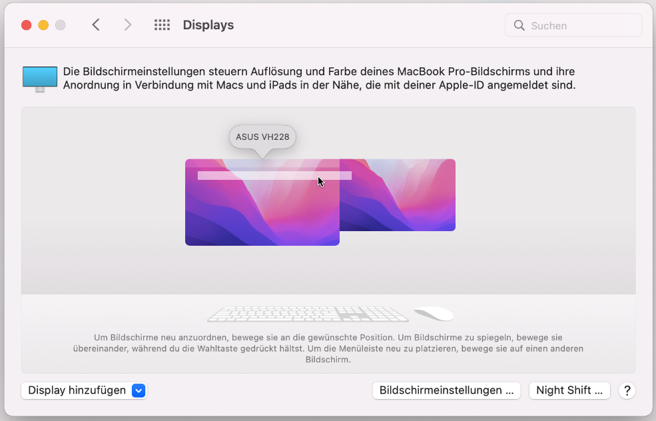Expand the Display hinzufügen blue dropdown arrow
Screen dimensions: 656x421
point(139,390)
